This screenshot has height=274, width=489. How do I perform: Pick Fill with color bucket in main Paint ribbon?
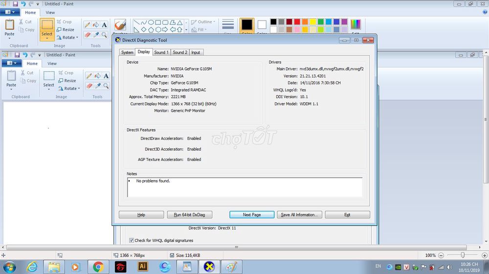pos(96,25)
